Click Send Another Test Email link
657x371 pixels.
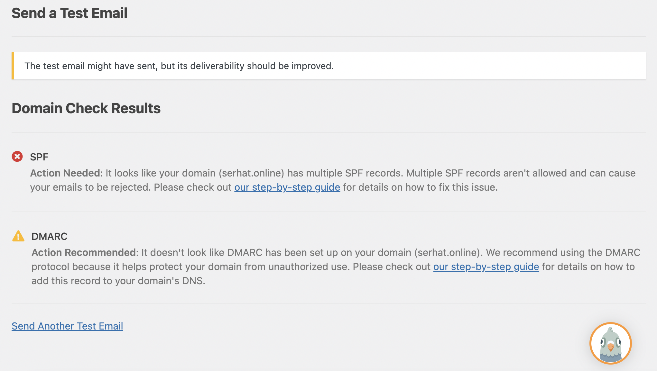pos(67,326)
